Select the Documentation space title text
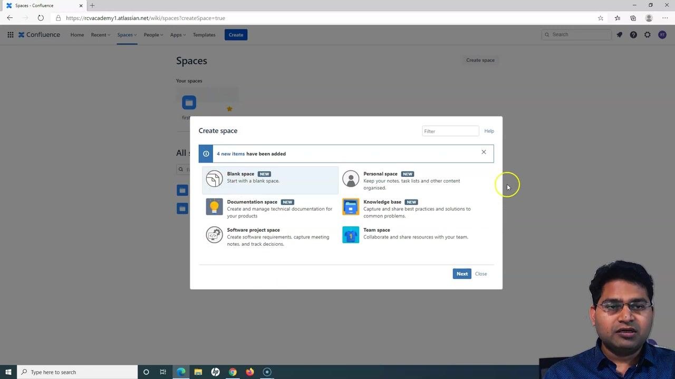Viewport: 675px width, 379px height. pyautogui.click(x=252, y=202)
